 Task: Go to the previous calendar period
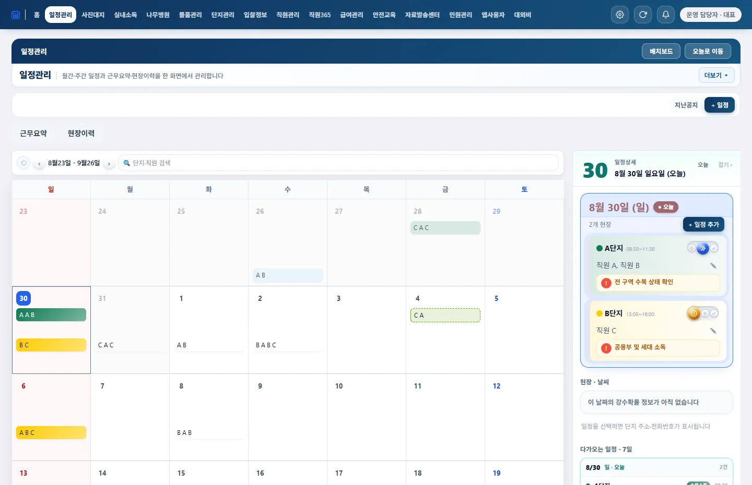point(39,164)
